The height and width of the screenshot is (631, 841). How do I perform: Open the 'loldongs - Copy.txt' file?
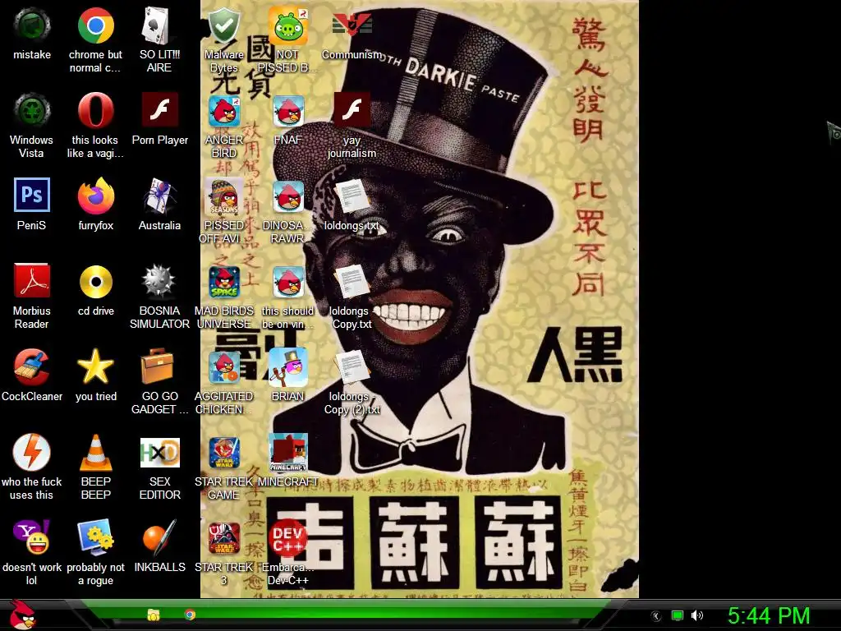tap(352, 281)
